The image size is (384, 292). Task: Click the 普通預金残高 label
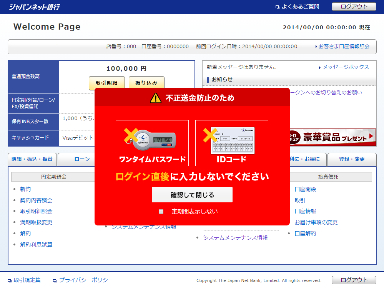26,77
